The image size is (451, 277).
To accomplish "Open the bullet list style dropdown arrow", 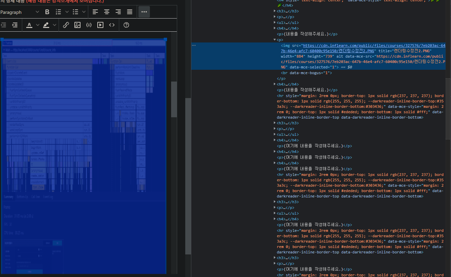I will [84, 12].
